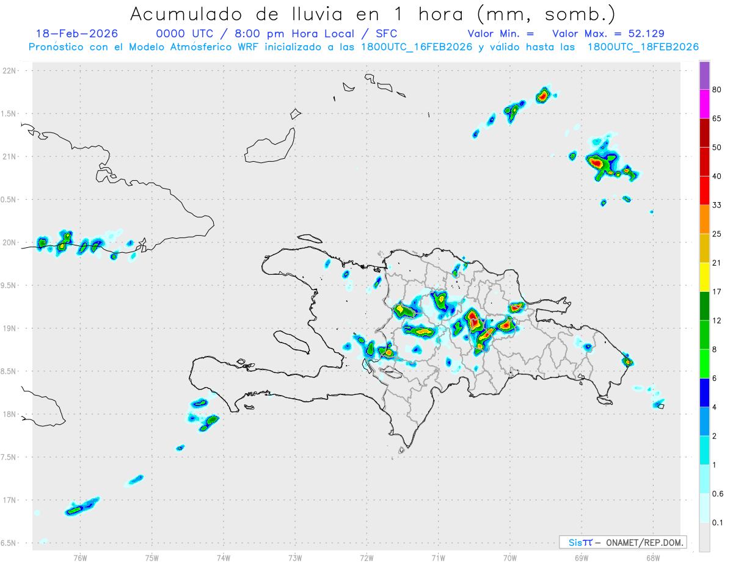Screen dimensions: 733x566
Task: Click the green swatch between 8 and 12
Action: pyautogui.click(x=704, y=335)
